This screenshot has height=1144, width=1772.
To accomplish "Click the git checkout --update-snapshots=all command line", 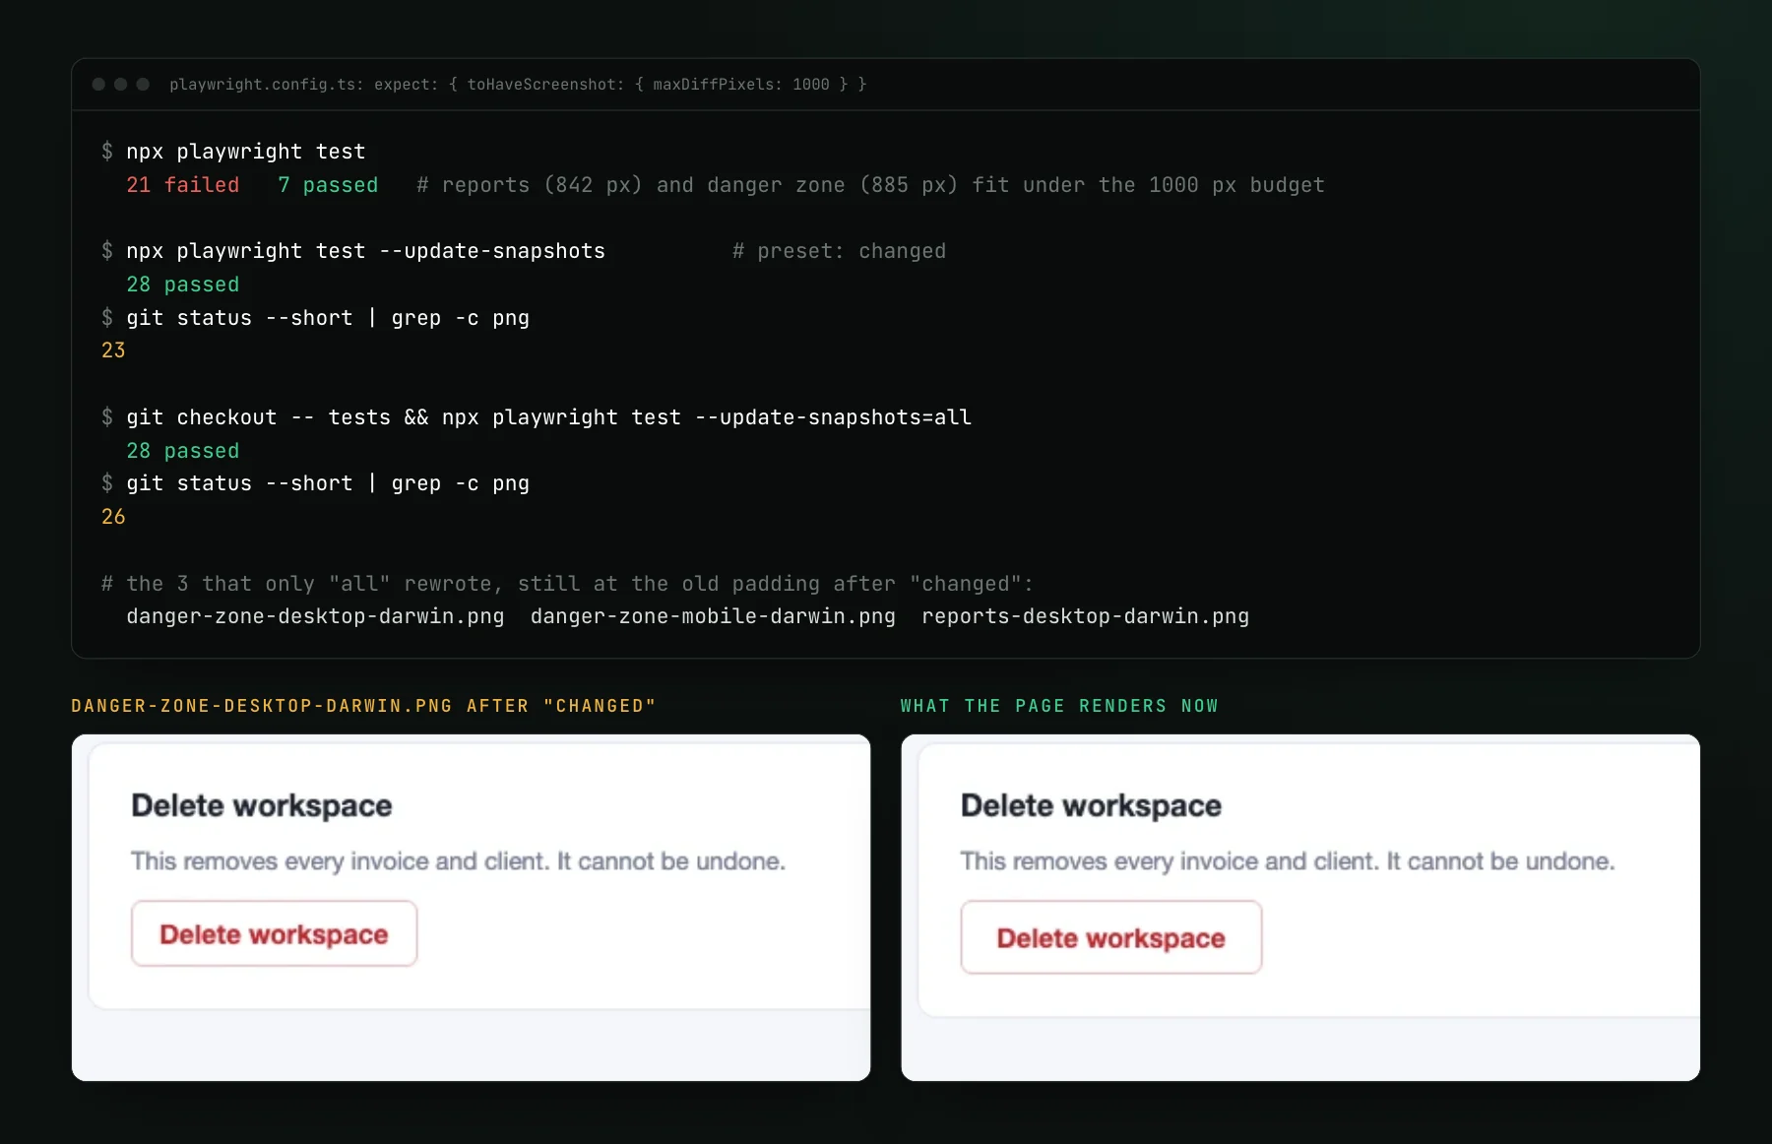I will point(548,417).
